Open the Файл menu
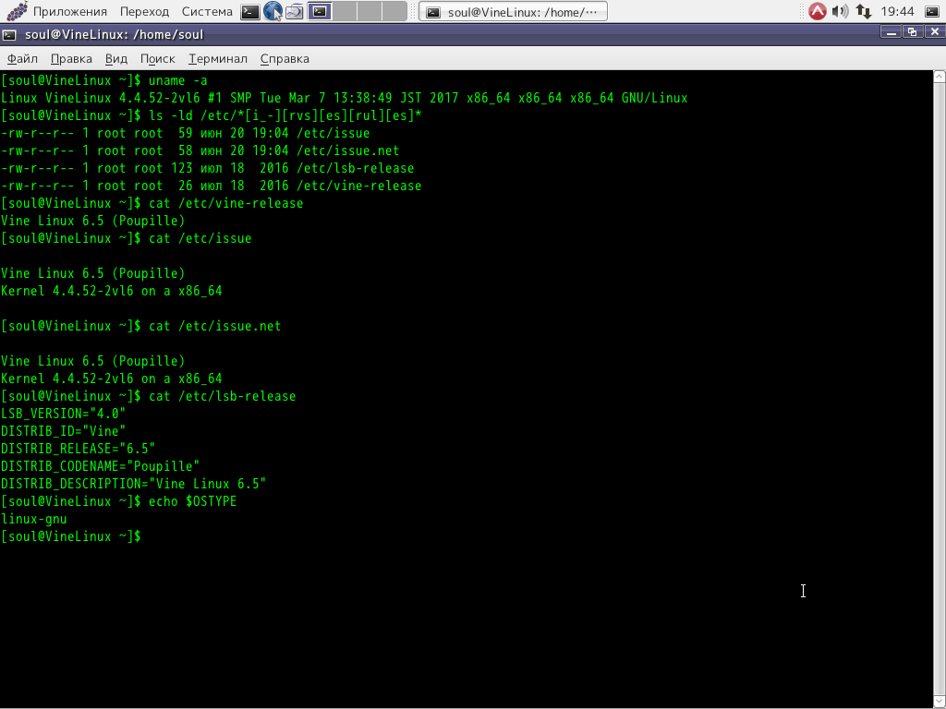Image resolution: width=946 pixels, height=709 pixels. [x=22, y=58]
